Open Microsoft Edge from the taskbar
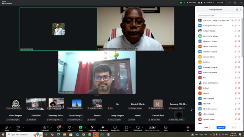Viewport: 244px width, 137px height. [x=58, y=135]
